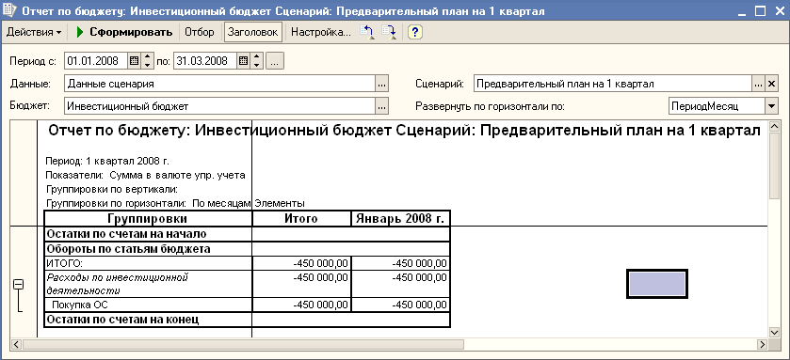Collapse the Расходы group with minus box
790x360 pixels.
pos(18,285)
